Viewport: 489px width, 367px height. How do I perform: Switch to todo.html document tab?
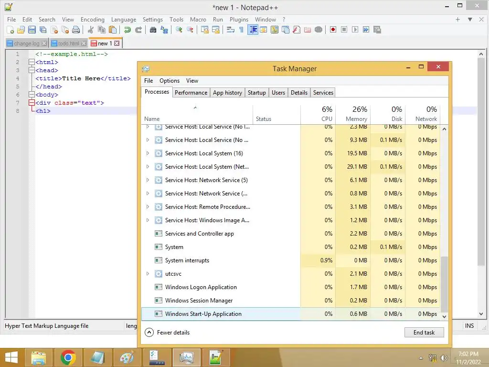pos(69,43)
